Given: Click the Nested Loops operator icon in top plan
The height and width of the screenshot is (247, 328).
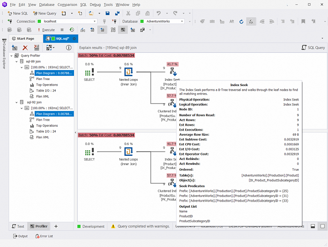Looking at the screenshot, I should pos(128,72).
